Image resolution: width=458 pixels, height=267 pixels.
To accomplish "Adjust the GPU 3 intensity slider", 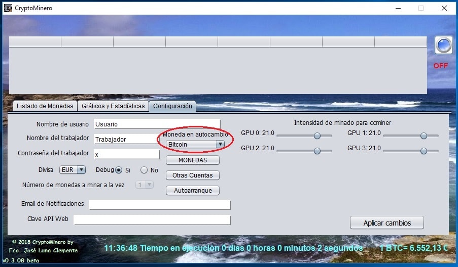I will coord(424,151).
